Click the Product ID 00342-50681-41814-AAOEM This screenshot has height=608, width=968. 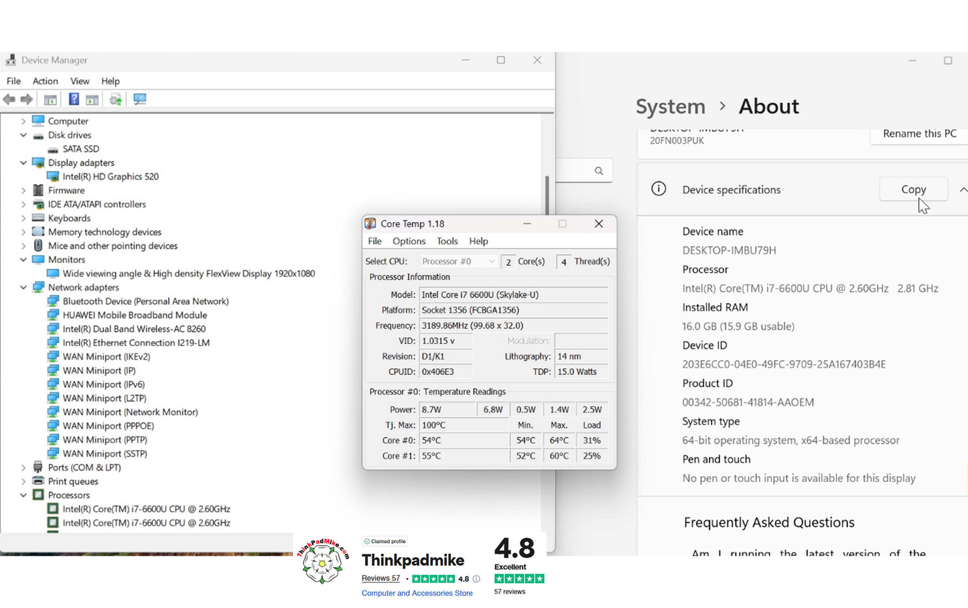click(748, 402)
